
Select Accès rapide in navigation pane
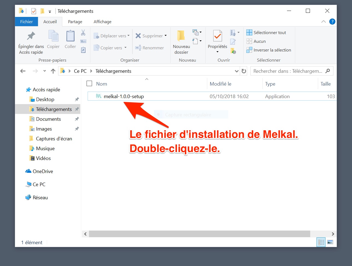click(x=46, y=90)
